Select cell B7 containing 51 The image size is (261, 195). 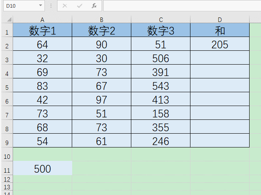click(x=102, y=113)
